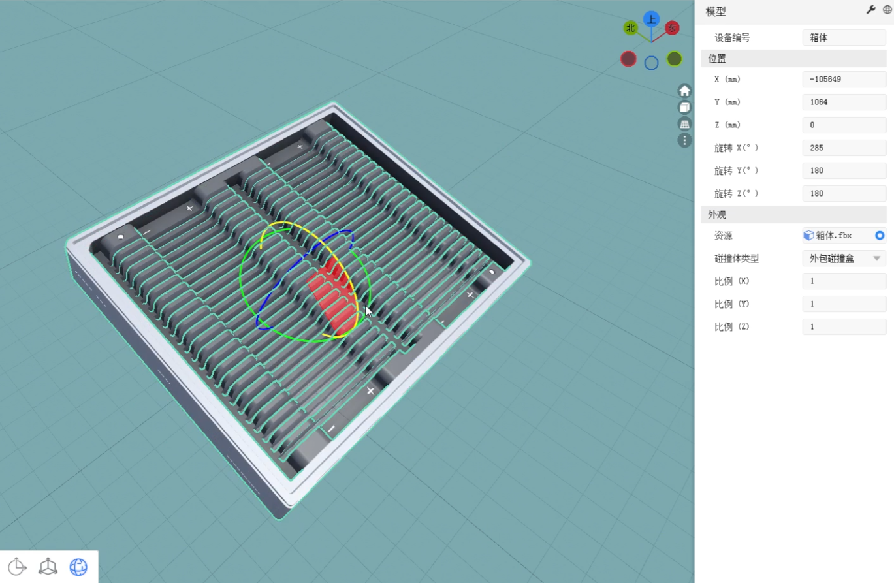Click the hollow blue circle on view gizmo
The height and width of the screenshot is (583, 894).
point(651,63)
